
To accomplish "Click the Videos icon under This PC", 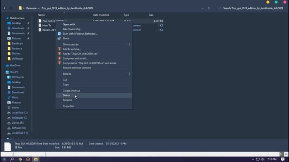I will pyautogui.click(x=9, y=108).
